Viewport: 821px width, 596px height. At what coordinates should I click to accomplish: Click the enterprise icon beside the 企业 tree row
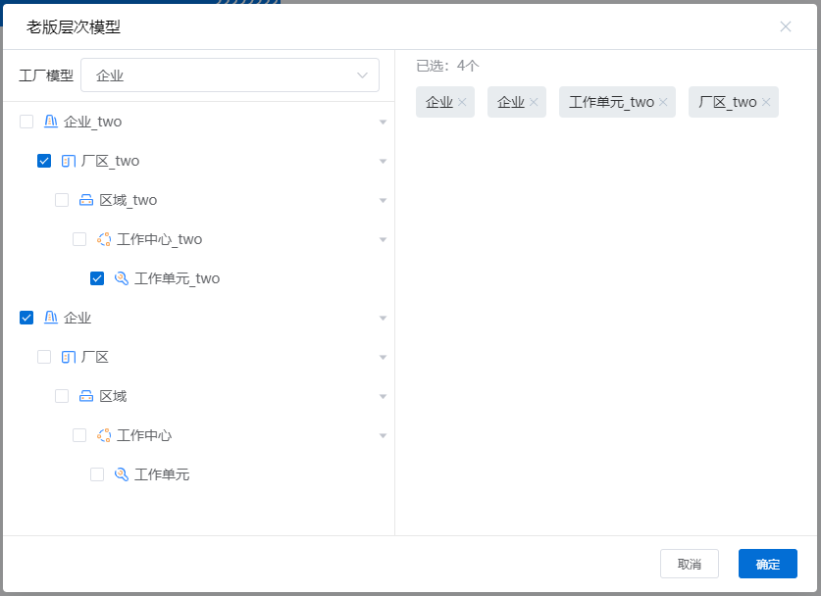point(51,318)
